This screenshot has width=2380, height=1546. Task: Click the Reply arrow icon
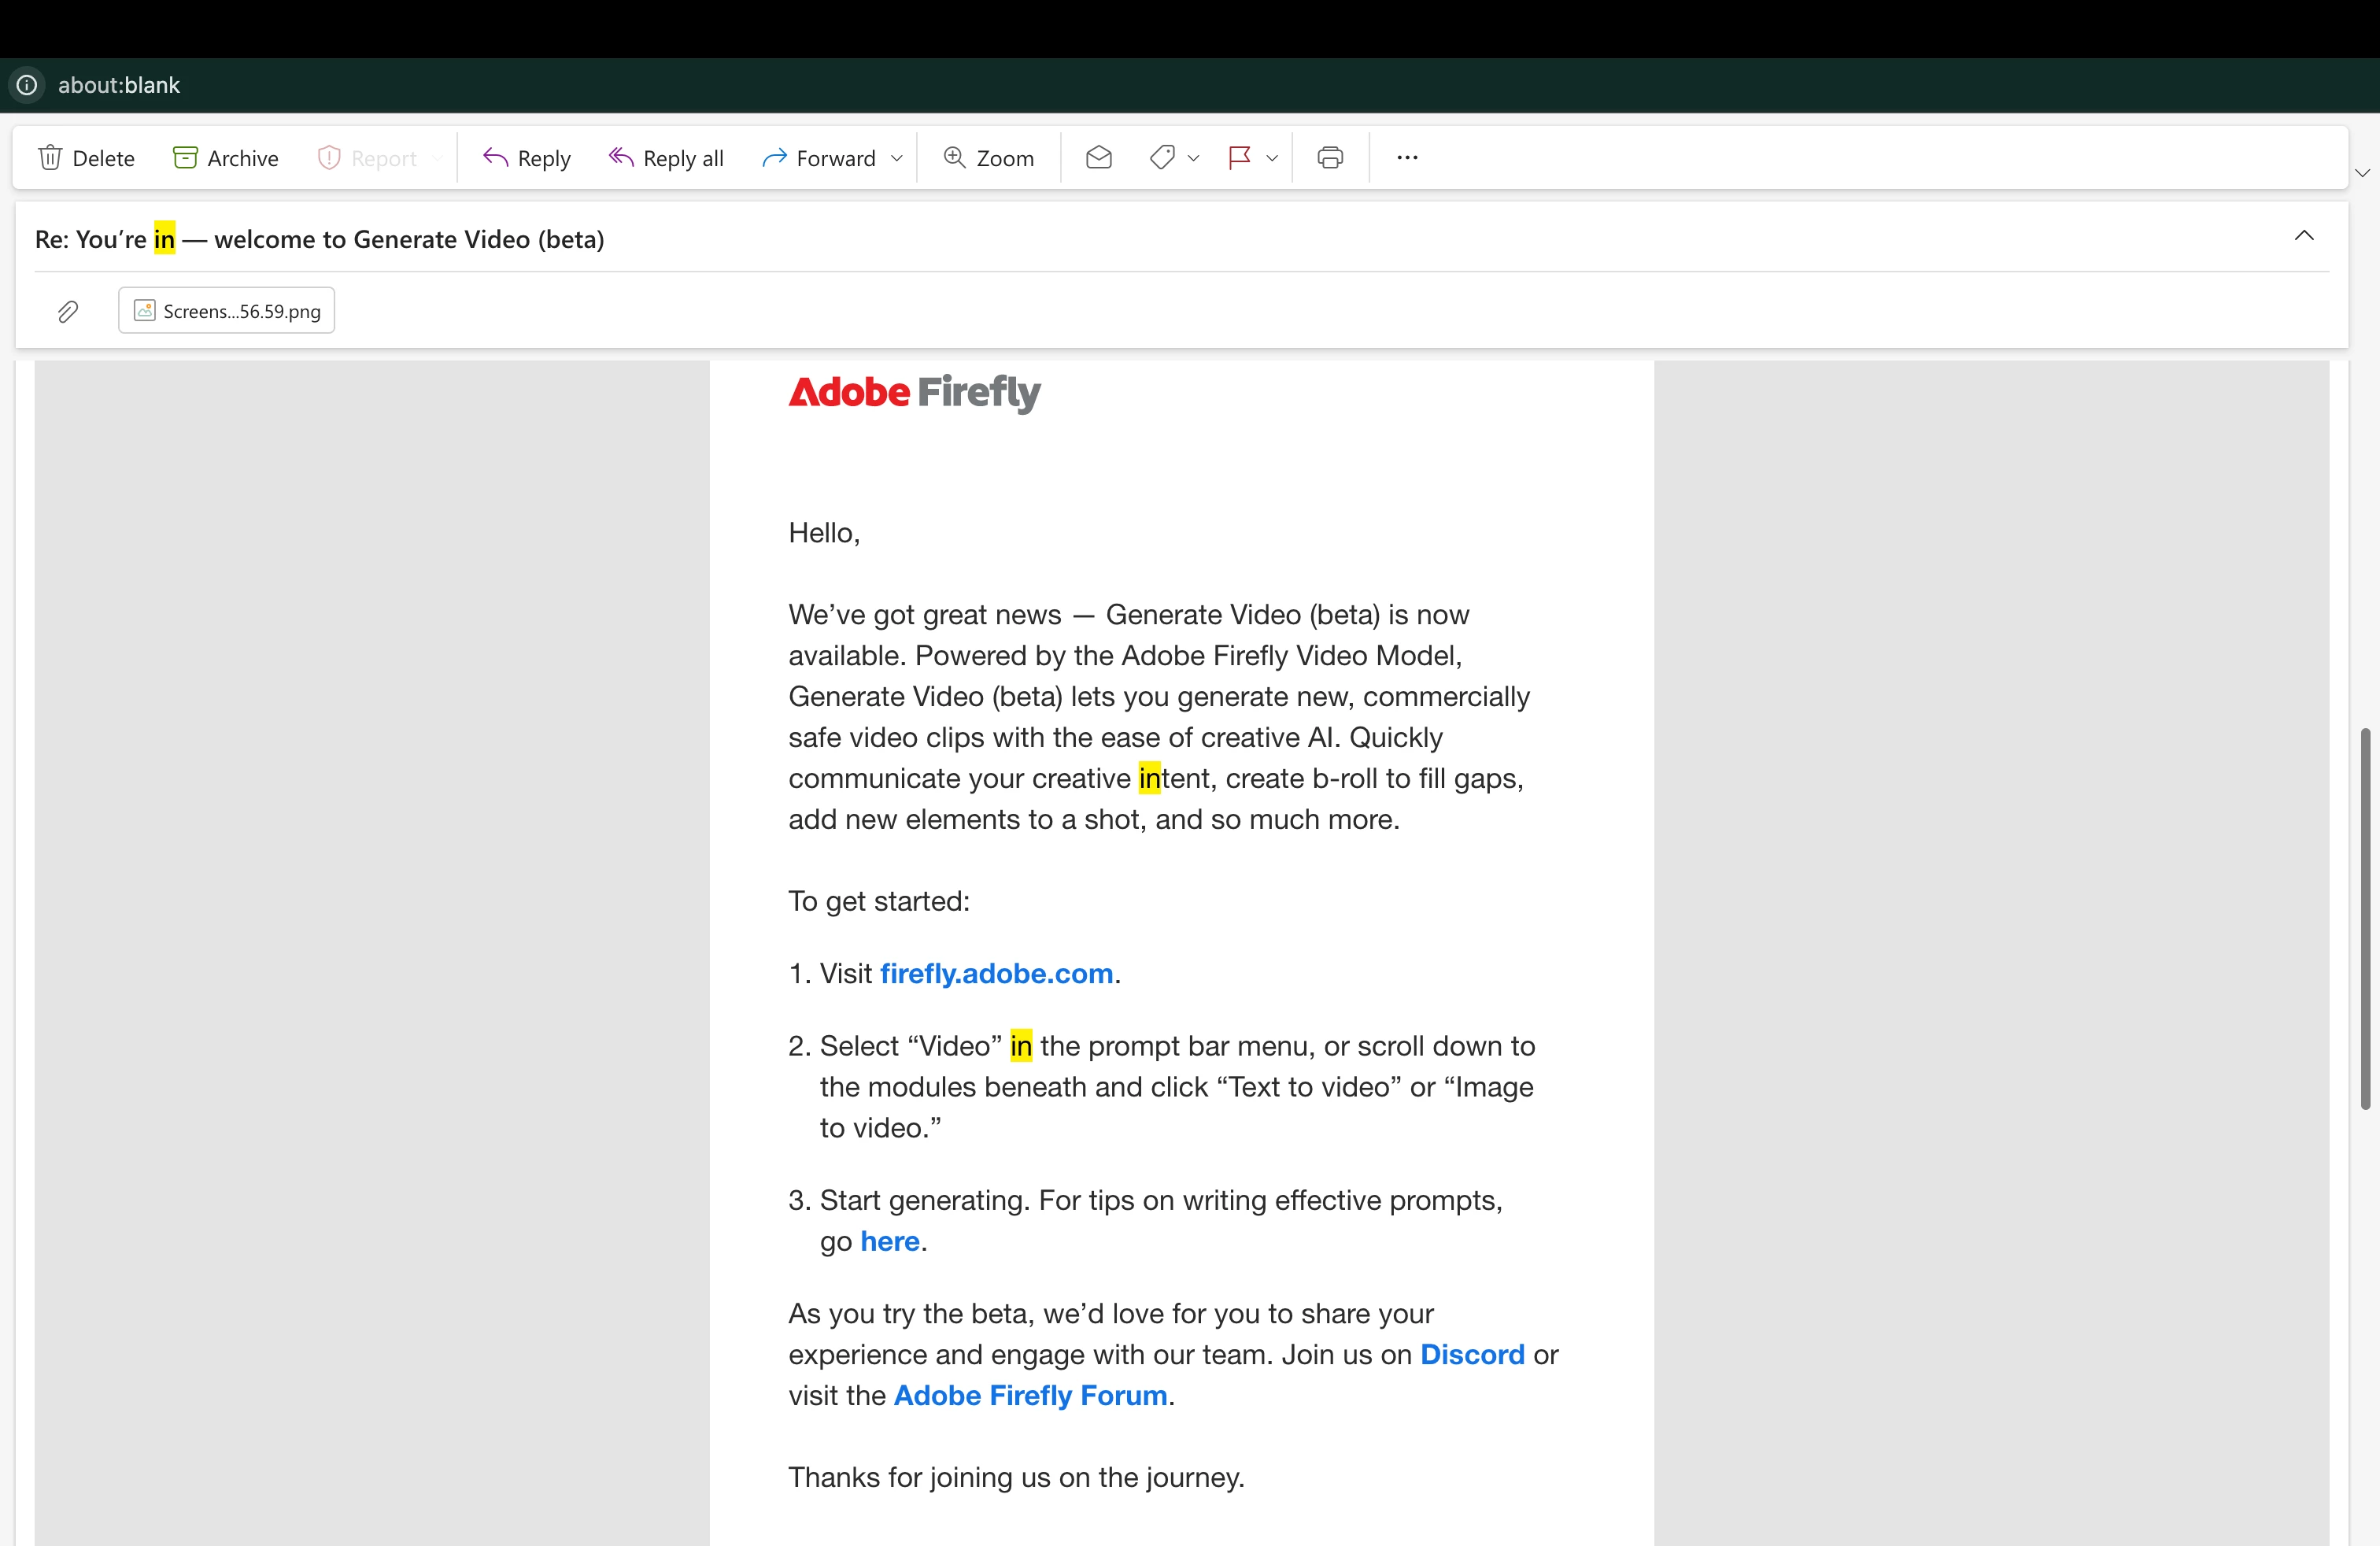click(x=495, y=158)
